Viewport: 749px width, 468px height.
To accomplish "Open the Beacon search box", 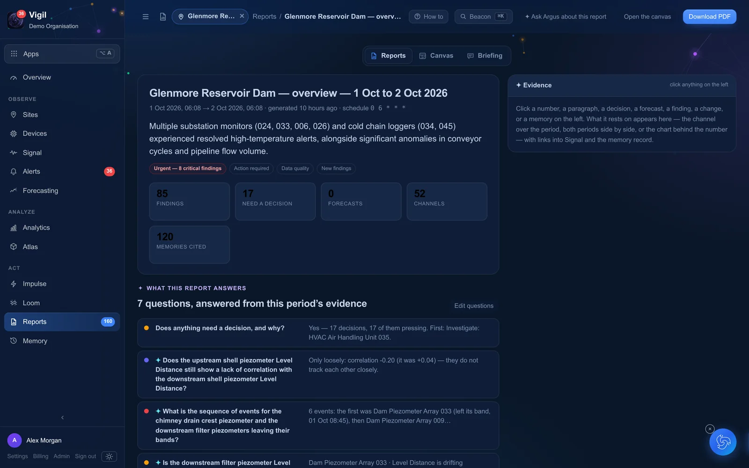I will coord(484,17).
